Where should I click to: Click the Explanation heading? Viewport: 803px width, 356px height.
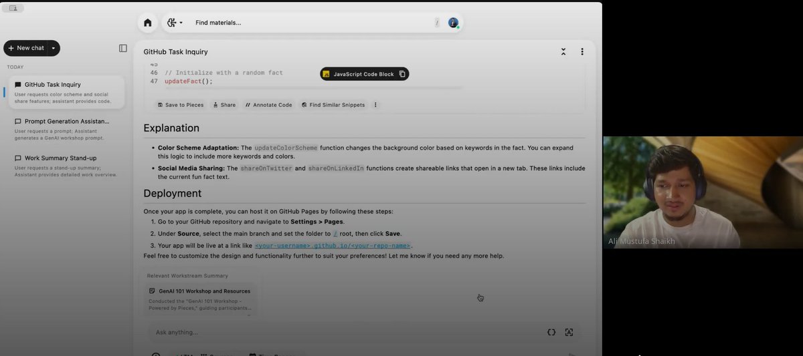[x=171, y=128]
